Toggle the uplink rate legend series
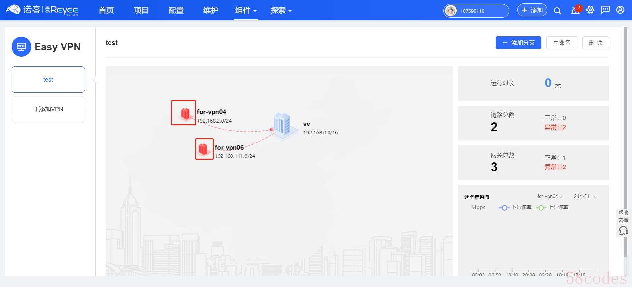 click(552, 207)
